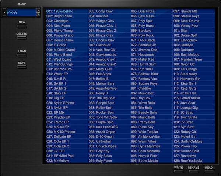Select patch 036: Phaze Clav 1

pos(109,26)
